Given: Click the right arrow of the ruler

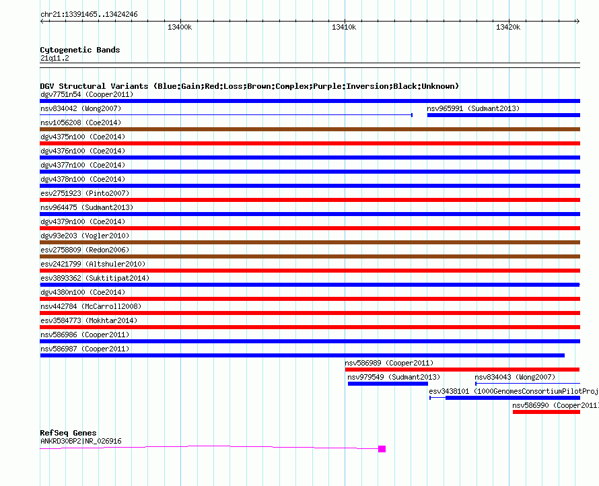Looking at the screenshot, I should [578, 21].
